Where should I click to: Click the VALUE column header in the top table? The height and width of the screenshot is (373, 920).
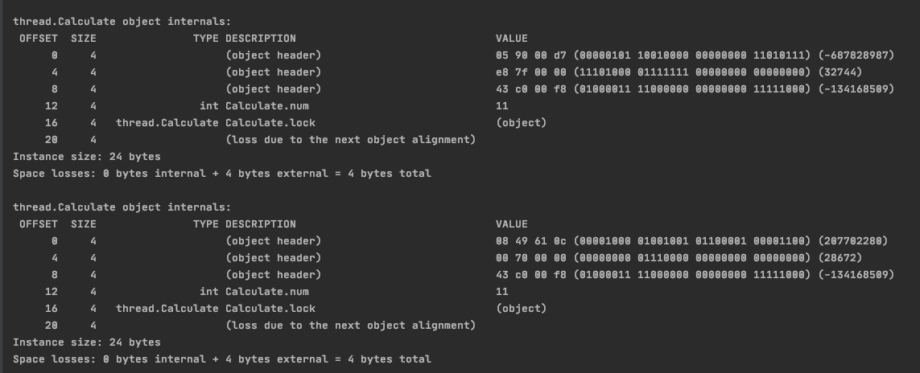click(x=512, y=39)
